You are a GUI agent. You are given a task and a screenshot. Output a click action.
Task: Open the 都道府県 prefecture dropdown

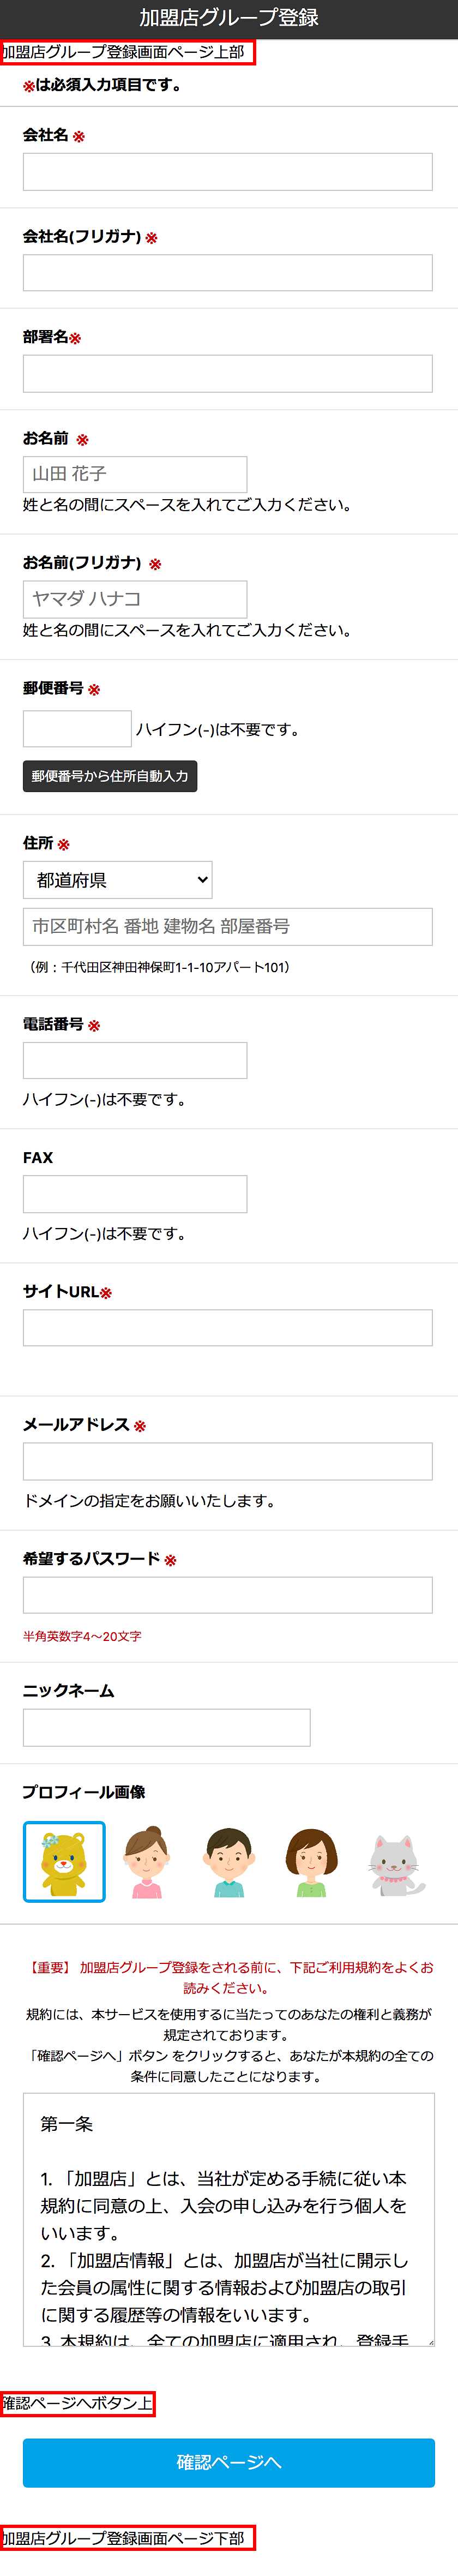pos(118,880)
